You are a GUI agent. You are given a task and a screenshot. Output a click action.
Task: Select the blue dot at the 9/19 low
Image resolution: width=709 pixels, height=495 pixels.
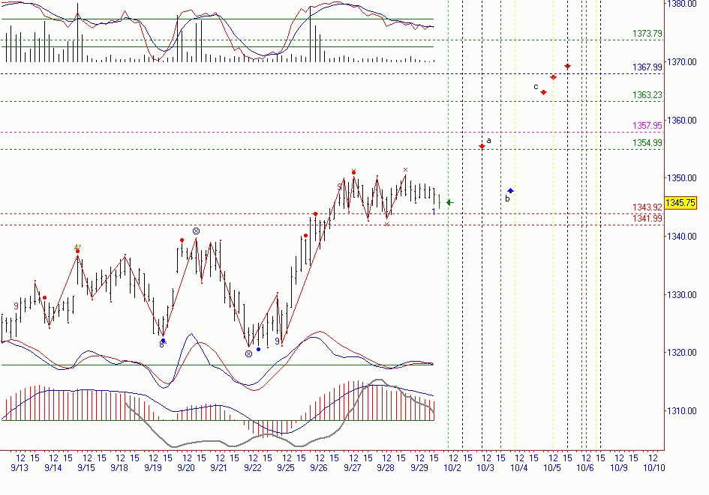[x=163, y=341]
